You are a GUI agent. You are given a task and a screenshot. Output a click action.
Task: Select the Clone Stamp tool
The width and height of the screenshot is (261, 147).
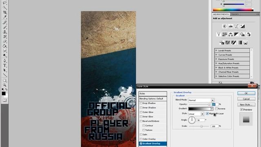pyautogui.click(x=5, y=32)
